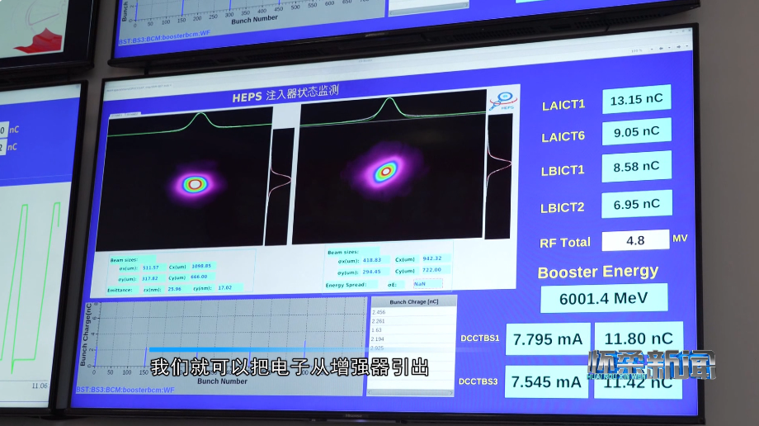759x426 pixels.
Task: Select the 1.63 row in bunch charge list
Action: pos(377,330)
